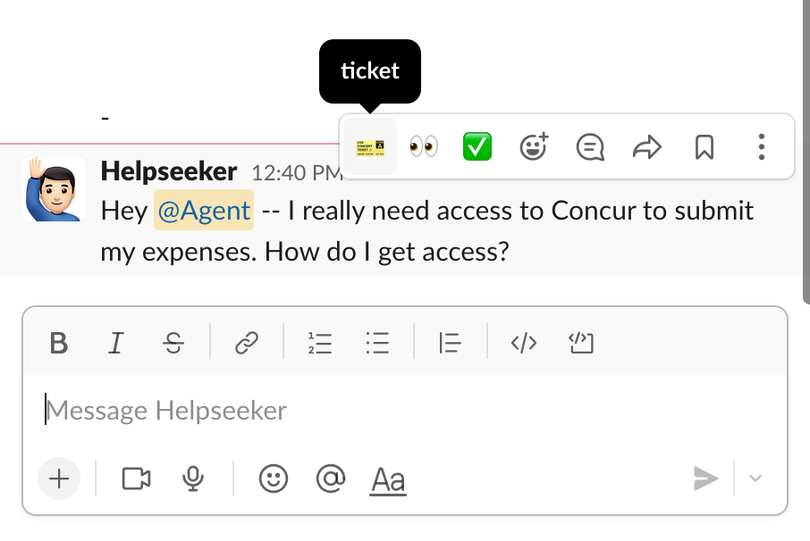Screen dimensions: 810x541
Task: Save Helpseeker's message for later
Action: pos(704,147)
